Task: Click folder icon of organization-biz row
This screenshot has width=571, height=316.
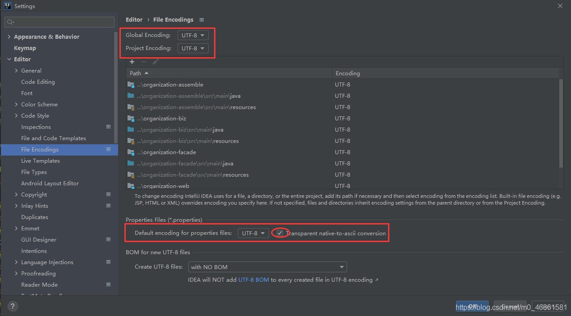Action: coord(131,119)
